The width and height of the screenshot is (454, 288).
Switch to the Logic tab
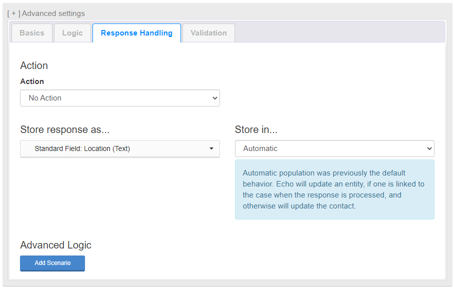(x=72, y=33)
